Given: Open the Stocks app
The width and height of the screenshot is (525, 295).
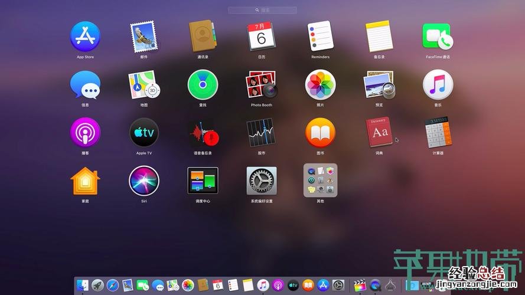Looking at the screenshot, I should (262, 133).
